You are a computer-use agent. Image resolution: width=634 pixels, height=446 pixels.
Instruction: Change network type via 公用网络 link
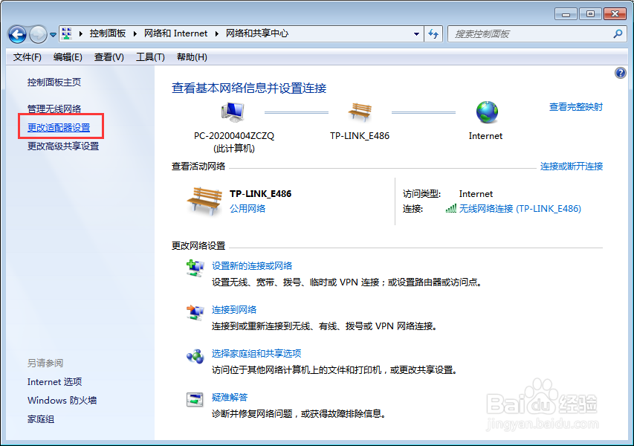coord(248,209)
